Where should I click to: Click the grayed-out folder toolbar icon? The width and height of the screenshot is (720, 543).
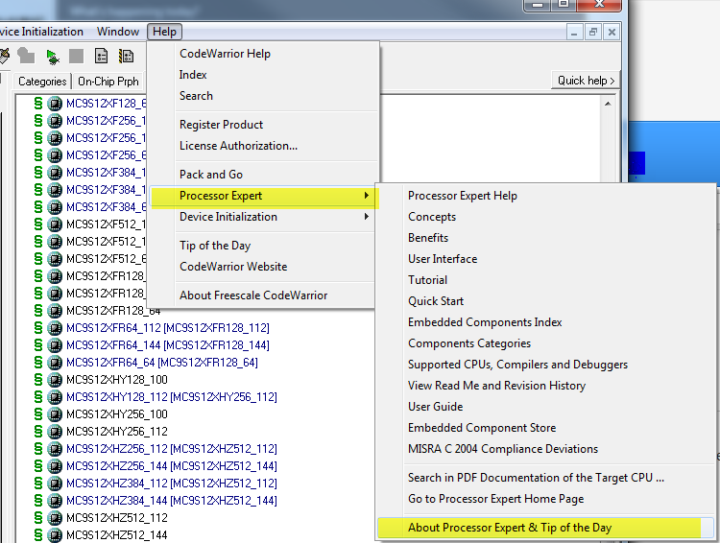pos(26,56)
